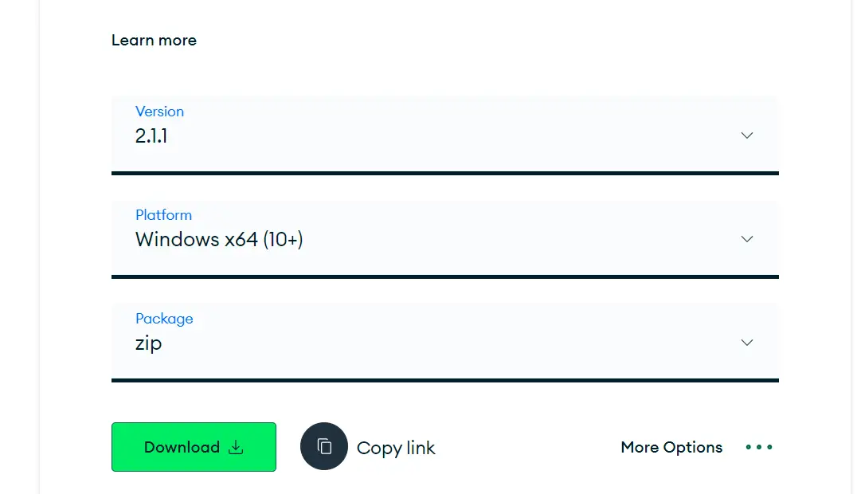Click the three-dot ellipsis next to More Options
Viewport: 857px width, 494px height.
point(758,447)
